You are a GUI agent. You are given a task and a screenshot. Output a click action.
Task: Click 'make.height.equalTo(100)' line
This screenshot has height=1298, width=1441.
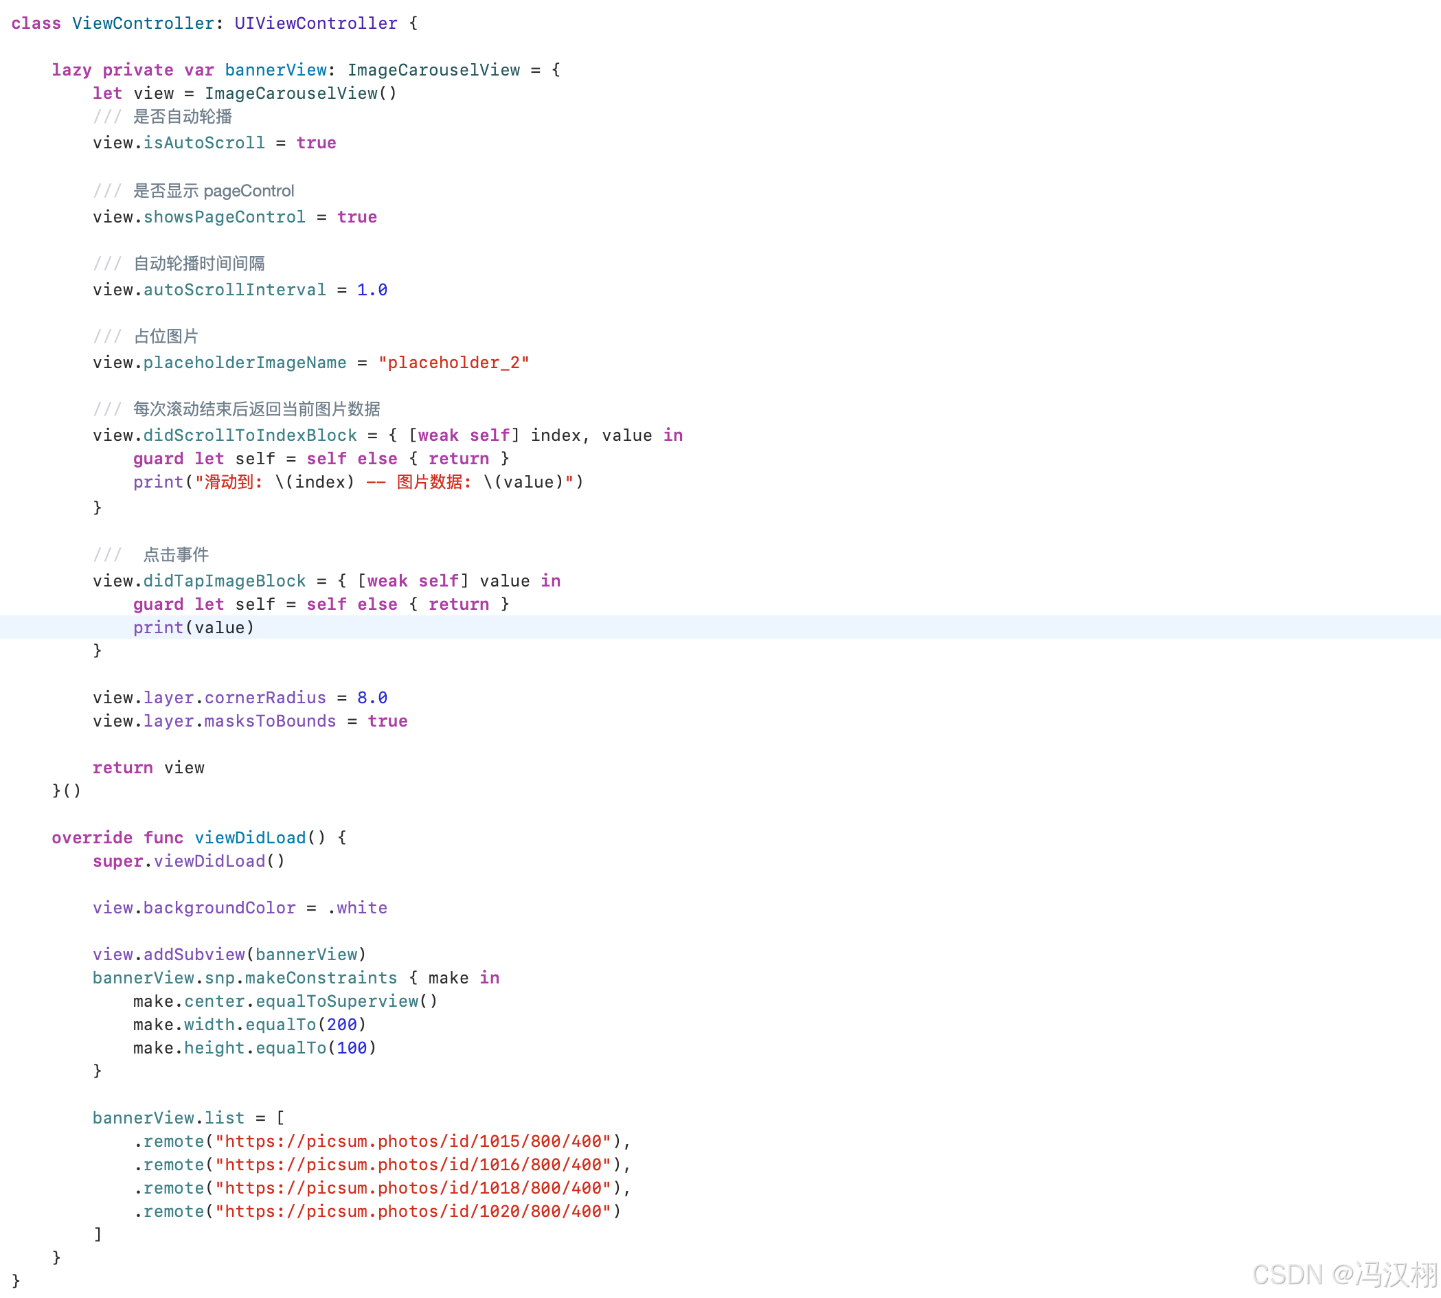tap(255, 1048)
